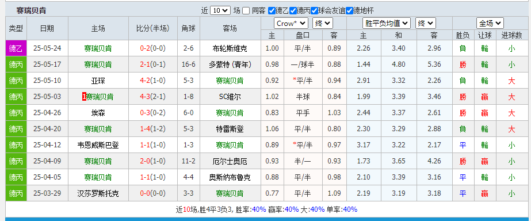531x221 pixels.
Task: Click the 25-03-29 date cell
Action: pos(47,193)
